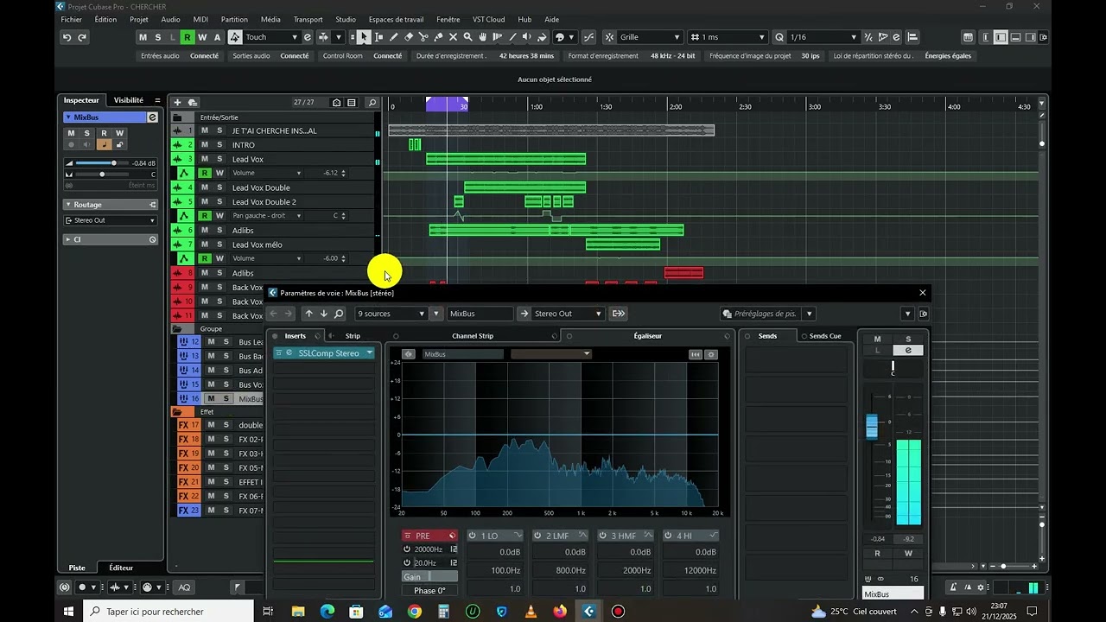Solo the INTRO track
The height and width of the screenshot is (622, 1106).
(x=219, y=145)
